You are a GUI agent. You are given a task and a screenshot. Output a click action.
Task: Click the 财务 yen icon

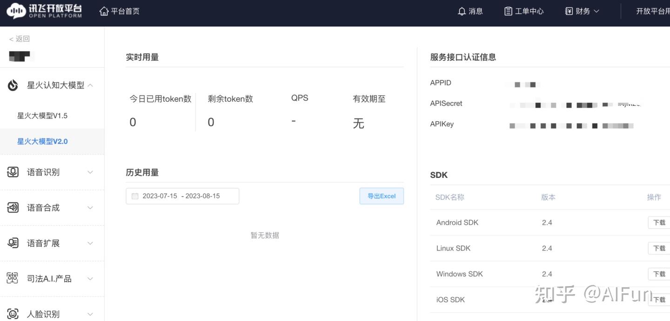(x=569, y=11)
